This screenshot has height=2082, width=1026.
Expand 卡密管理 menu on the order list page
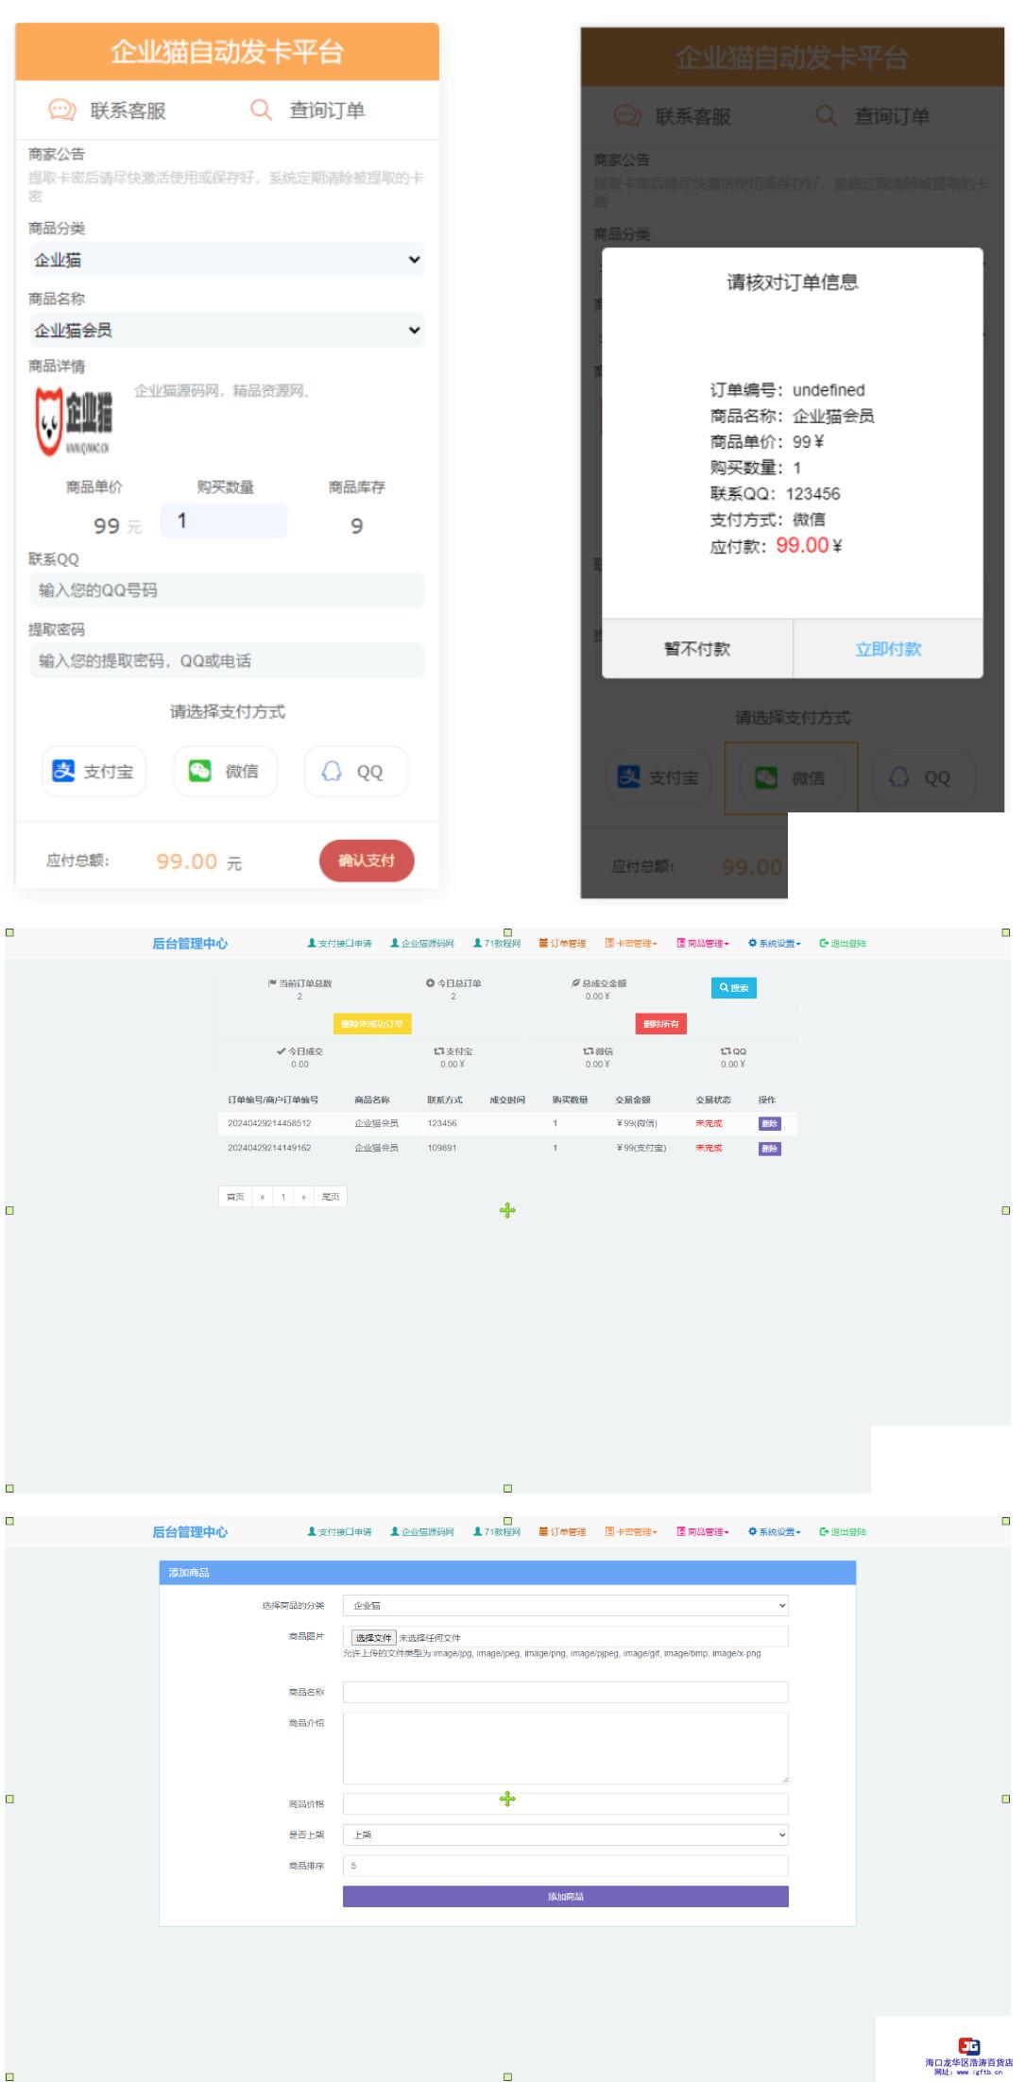tap(631, 944)
